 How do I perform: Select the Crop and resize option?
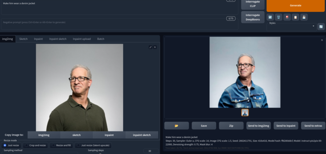click(x=36, y=145)
